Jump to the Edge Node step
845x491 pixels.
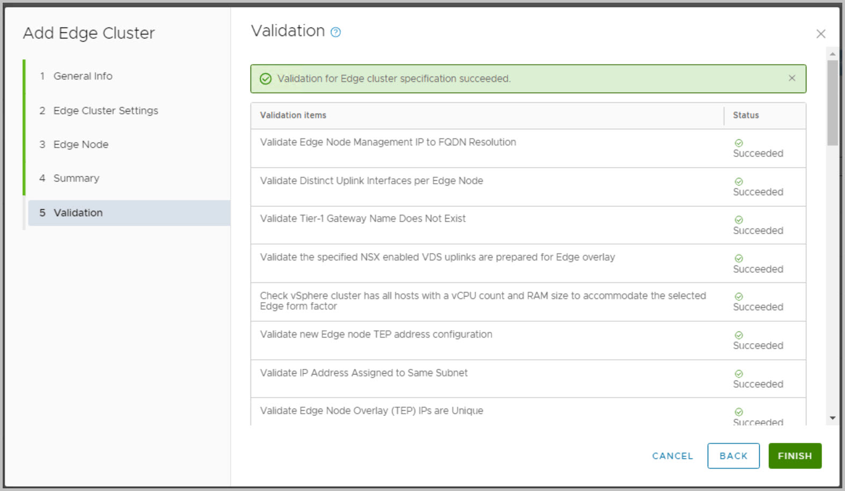(80, 144)
